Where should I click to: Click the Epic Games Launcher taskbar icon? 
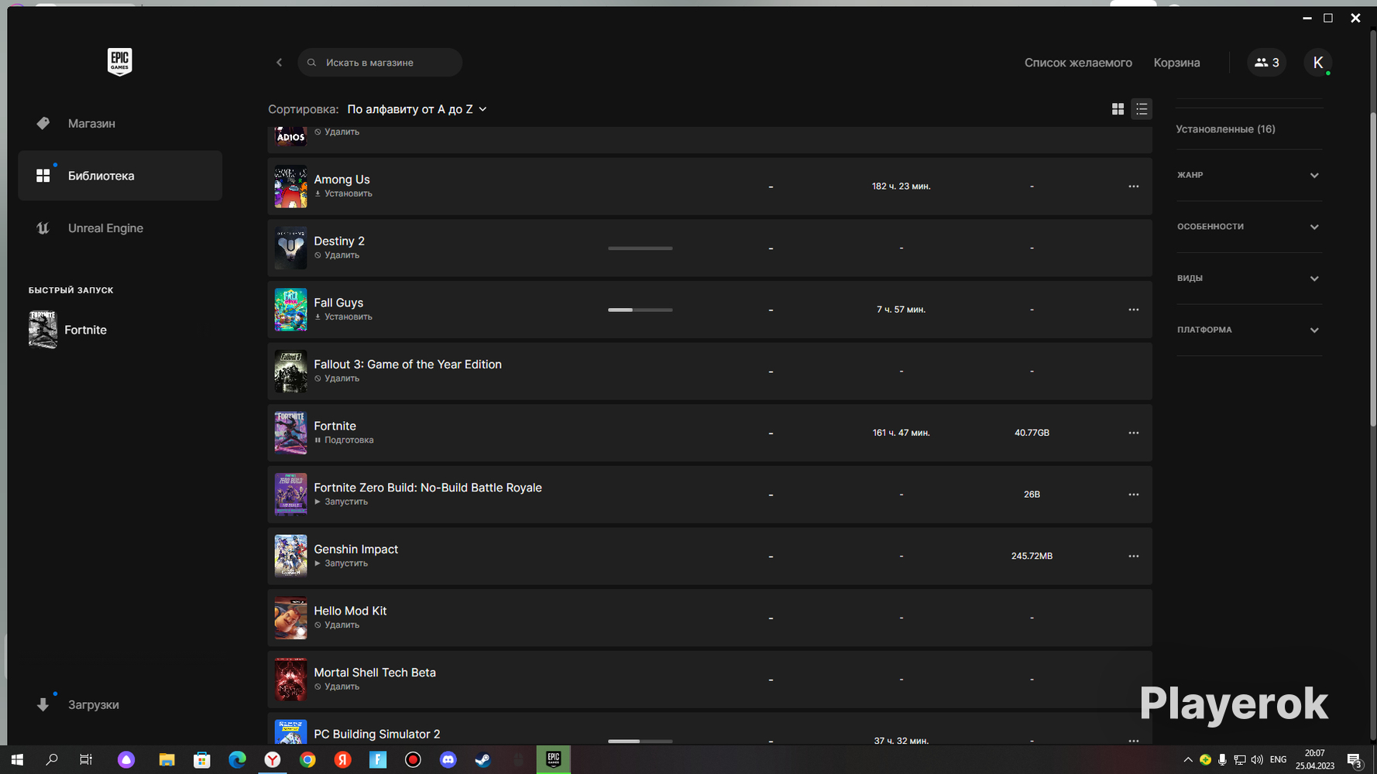coord(553,760)
